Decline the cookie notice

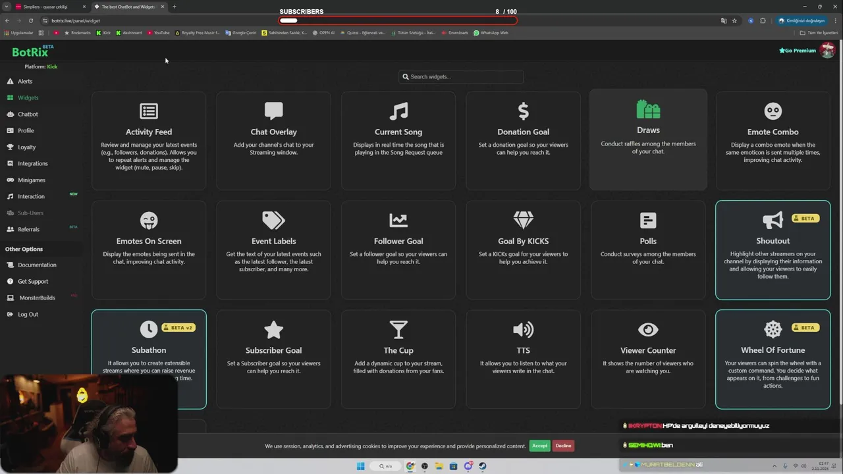click(563, 446)
